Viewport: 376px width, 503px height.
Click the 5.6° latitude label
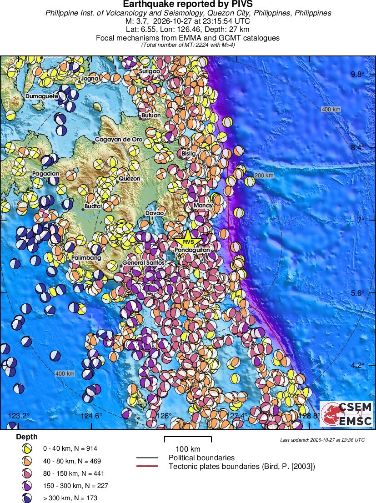pyautogui.click(x=357, y=293)
